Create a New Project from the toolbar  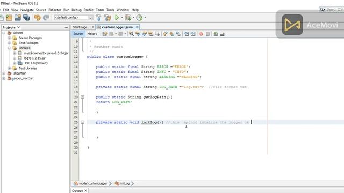9,18
